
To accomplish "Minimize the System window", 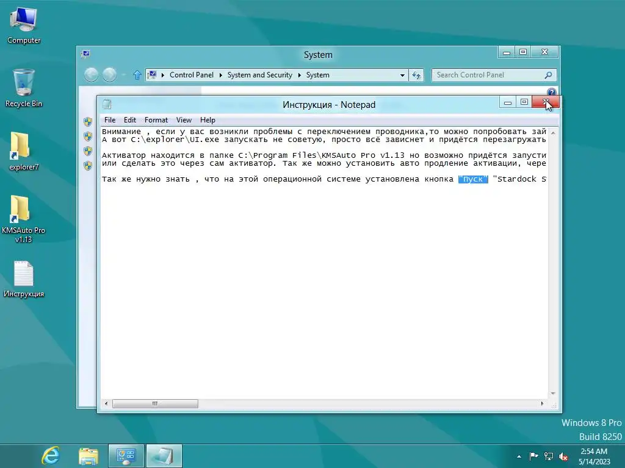I will (x=506, y=52).
